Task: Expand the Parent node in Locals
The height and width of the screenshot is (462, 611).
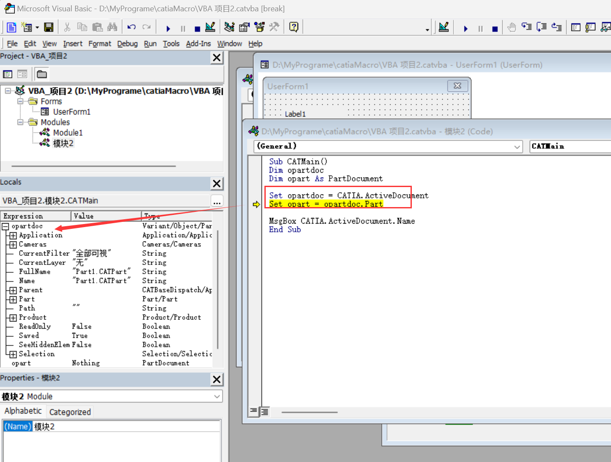Action: pyautogui.click(x=13, y=290)
